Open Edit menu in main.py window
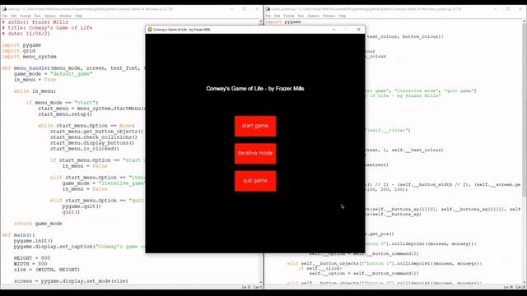The image size is (527, 296). point(13,16)
